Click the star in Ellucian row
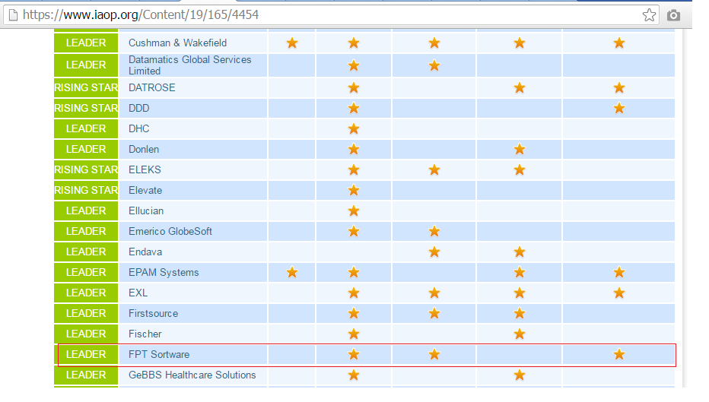The image size is (709, 402). [x=354, y=211]
